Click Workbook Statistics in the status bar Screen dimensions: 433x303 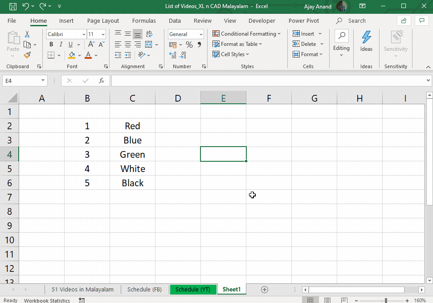[47, 300]
